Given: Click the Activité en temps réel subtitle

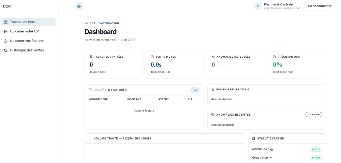Looking at the screenshot, I should click(x=110, y=40).
